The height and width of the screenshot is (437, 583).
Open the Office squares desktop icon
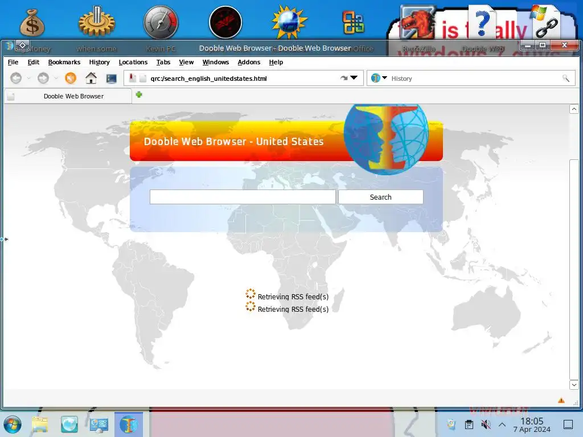353,23
